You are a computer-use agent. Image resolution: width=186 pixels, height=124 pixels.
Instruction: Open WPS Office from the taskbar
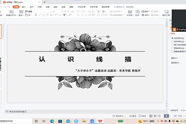[100, 121]
